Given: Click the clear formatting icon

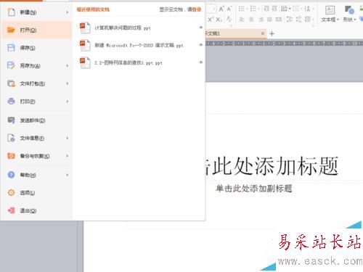Looking at the screenshot, I should (229, 20).
